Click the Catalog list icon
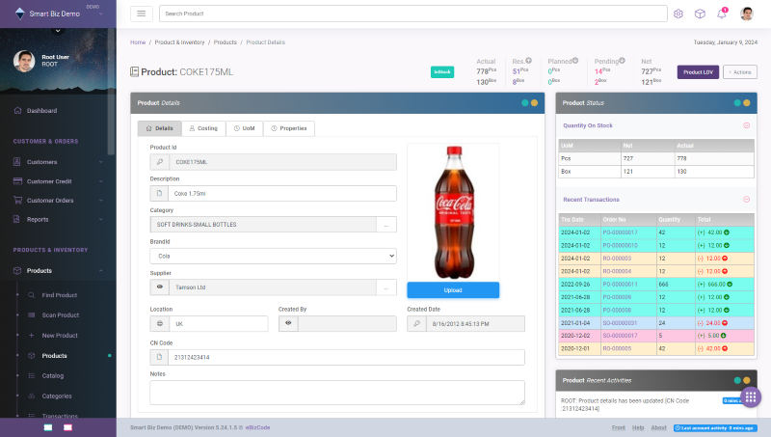Viewport: 771px width, 437px height. pyautogui.click(x=32, y=375)
